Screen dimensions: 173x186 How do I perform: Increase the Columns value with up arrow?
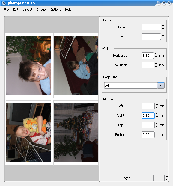click(163, 26)
